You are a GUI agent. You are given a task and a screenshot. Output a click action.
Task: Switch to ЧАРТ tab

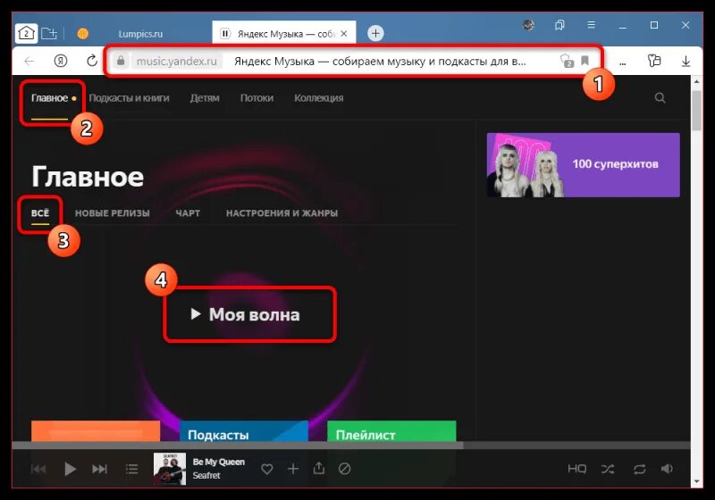[x=188, y=212]
